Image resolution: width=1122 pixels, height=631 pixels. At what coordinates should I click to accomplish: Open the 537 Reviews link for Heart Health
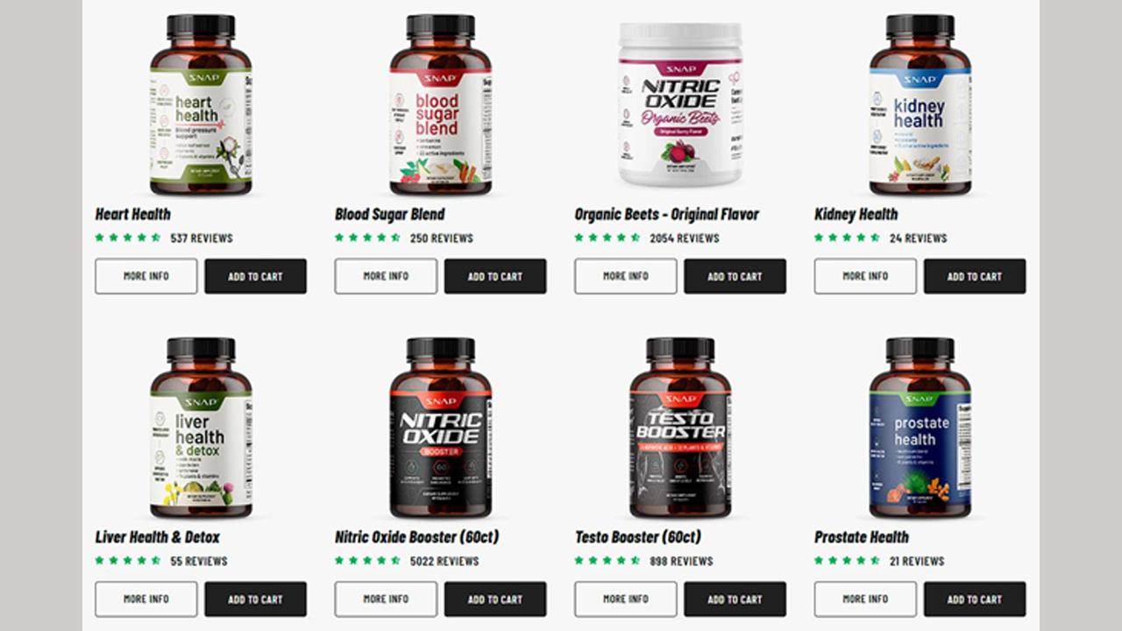(202, 238)
